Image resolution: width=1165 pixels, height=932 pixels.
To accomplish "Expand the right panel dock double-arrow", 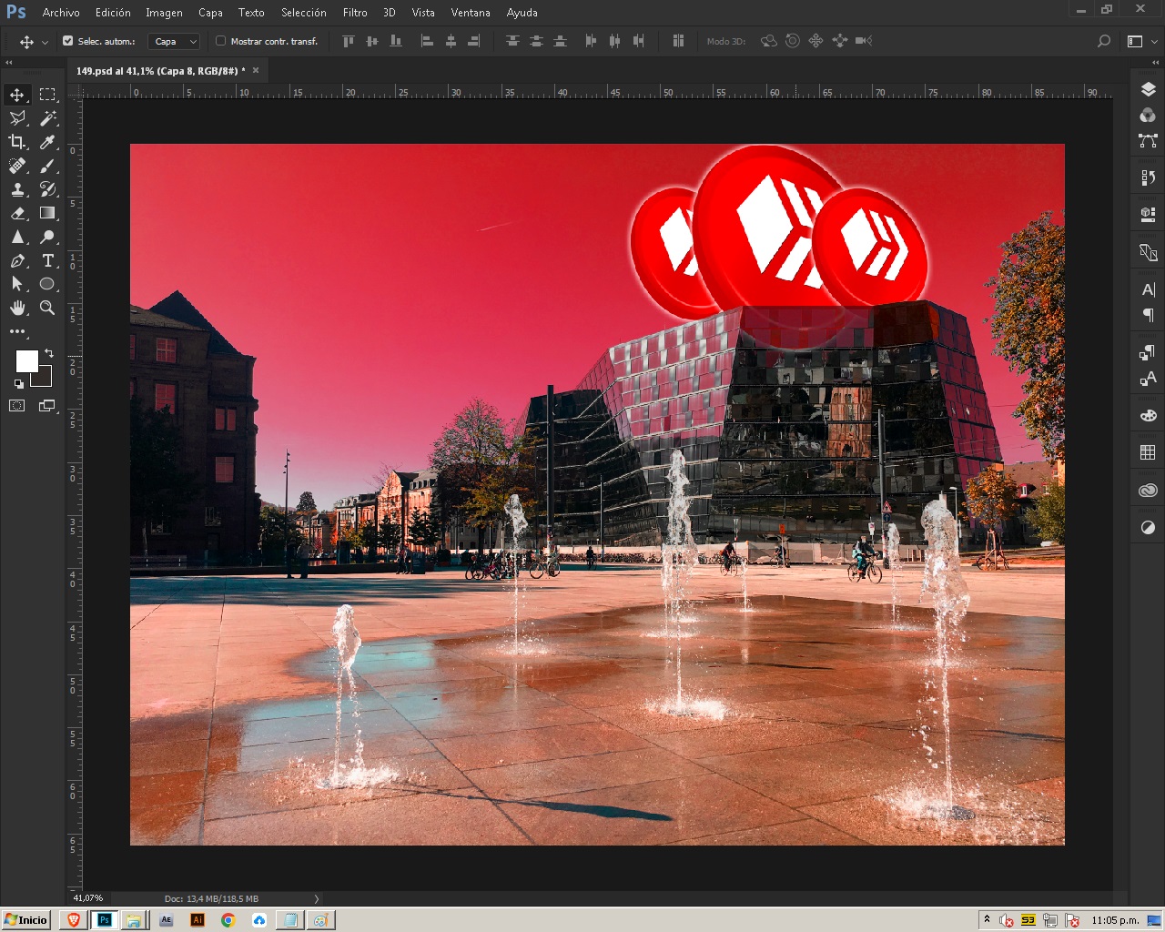I will (1155, 63).
